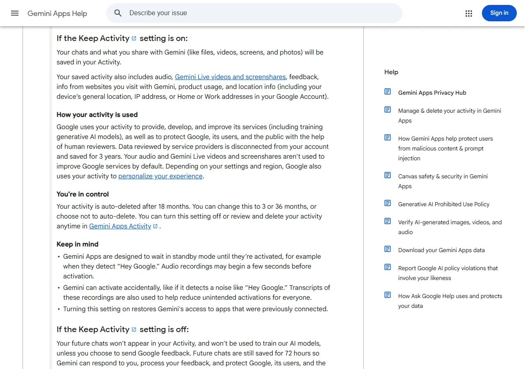Open the hamburger main menu
The image size is (525, 369).
pos(15,13)
